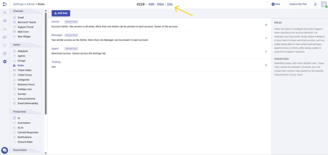
Task: Click the sidebar scrollbar thumb
Action: point(46,63)
